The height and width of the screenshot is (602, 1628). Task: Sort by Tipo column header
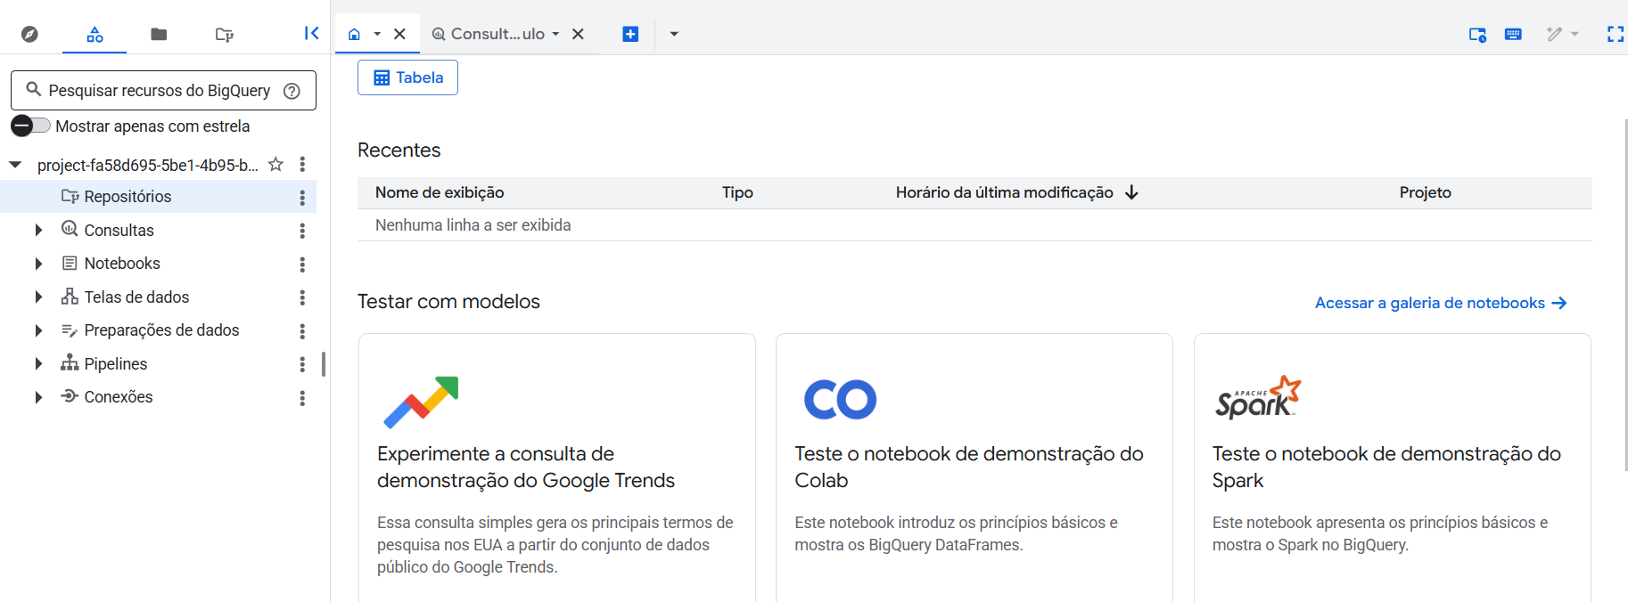737,192
